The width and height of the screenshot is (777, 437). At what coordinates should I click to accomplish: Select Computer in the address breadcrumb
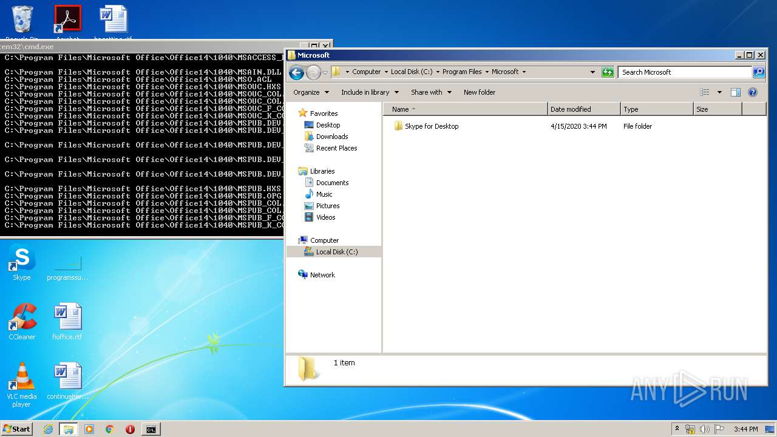pyautogui.click(x=367, y=72)
